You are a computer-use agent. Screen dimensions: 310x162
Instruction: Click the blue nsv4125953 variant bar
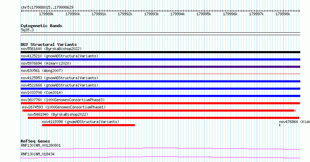[160, 81]
